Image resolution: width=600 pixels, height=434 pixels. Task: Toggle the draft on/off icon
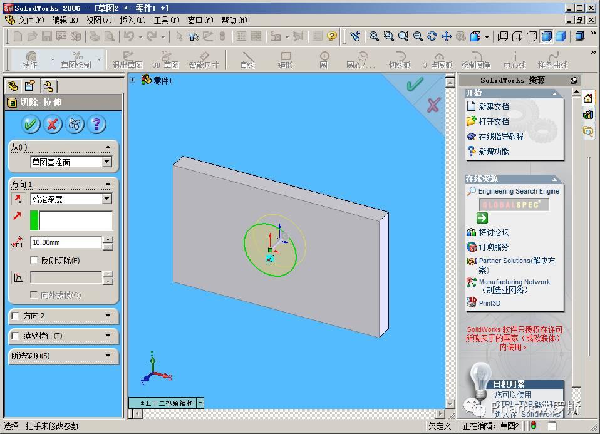[x=18, y=277]
